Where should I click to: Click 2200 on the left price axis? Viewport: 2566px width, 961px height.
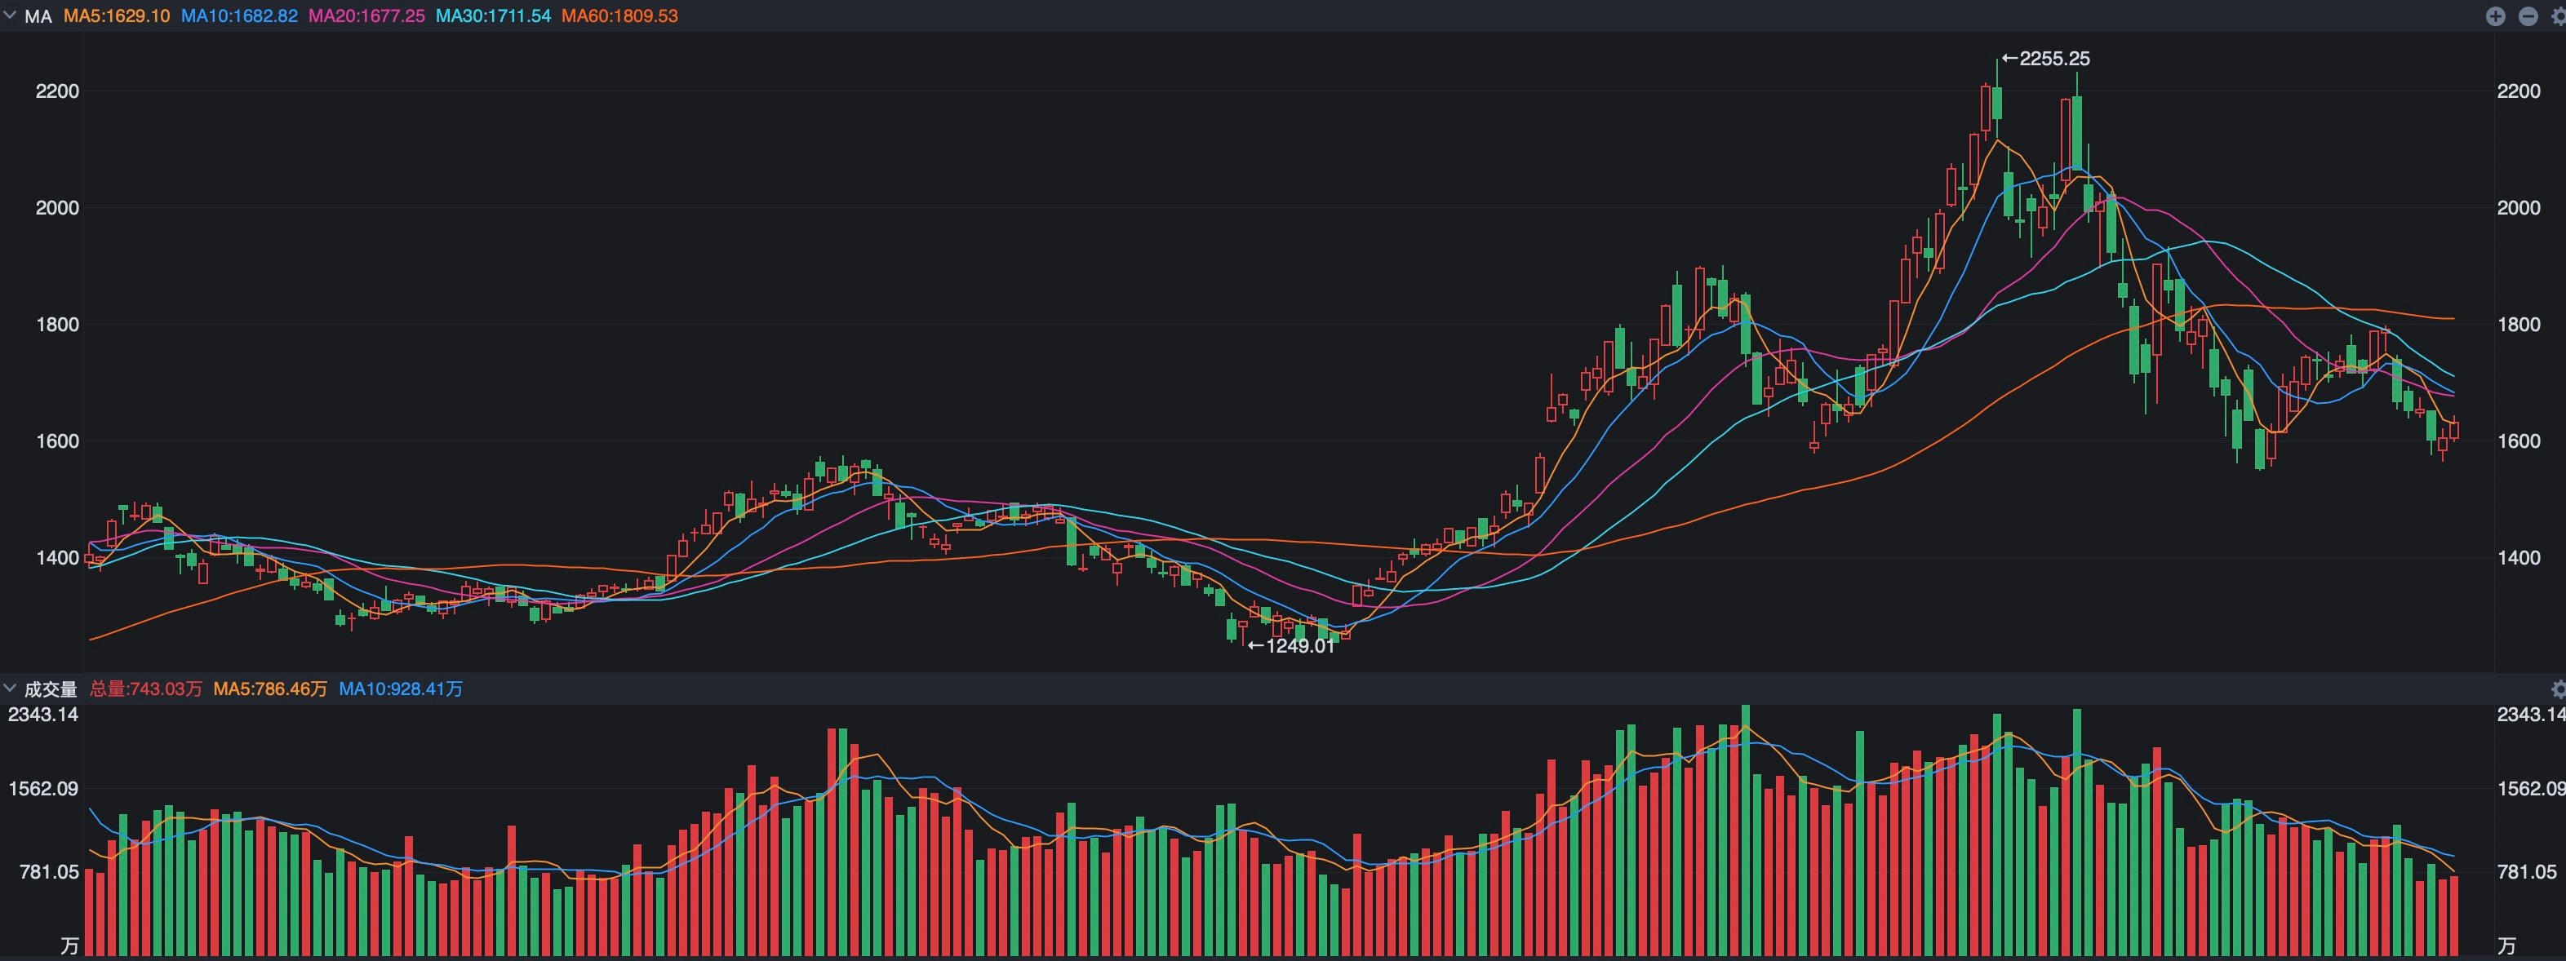coord(57,91)
